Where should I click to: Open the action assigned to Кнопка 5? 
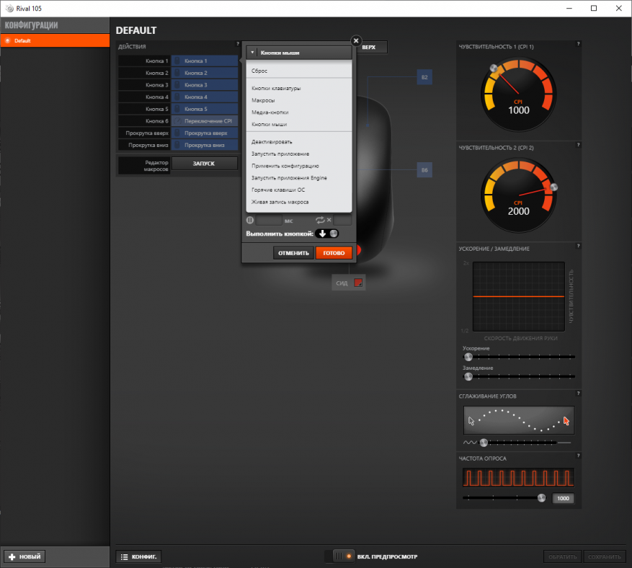coord(205,109)
